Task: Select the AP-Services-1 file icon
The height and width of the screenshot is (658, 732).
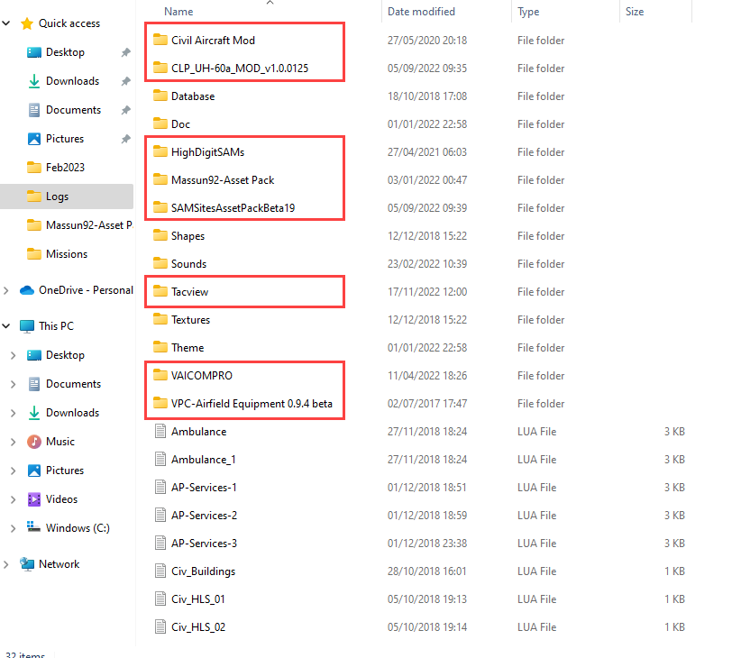Action: 160,488
